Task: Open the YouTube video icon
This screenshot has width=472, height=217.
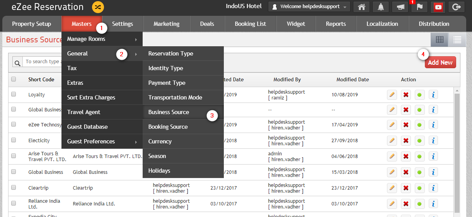Action: (x=438, y=7)
